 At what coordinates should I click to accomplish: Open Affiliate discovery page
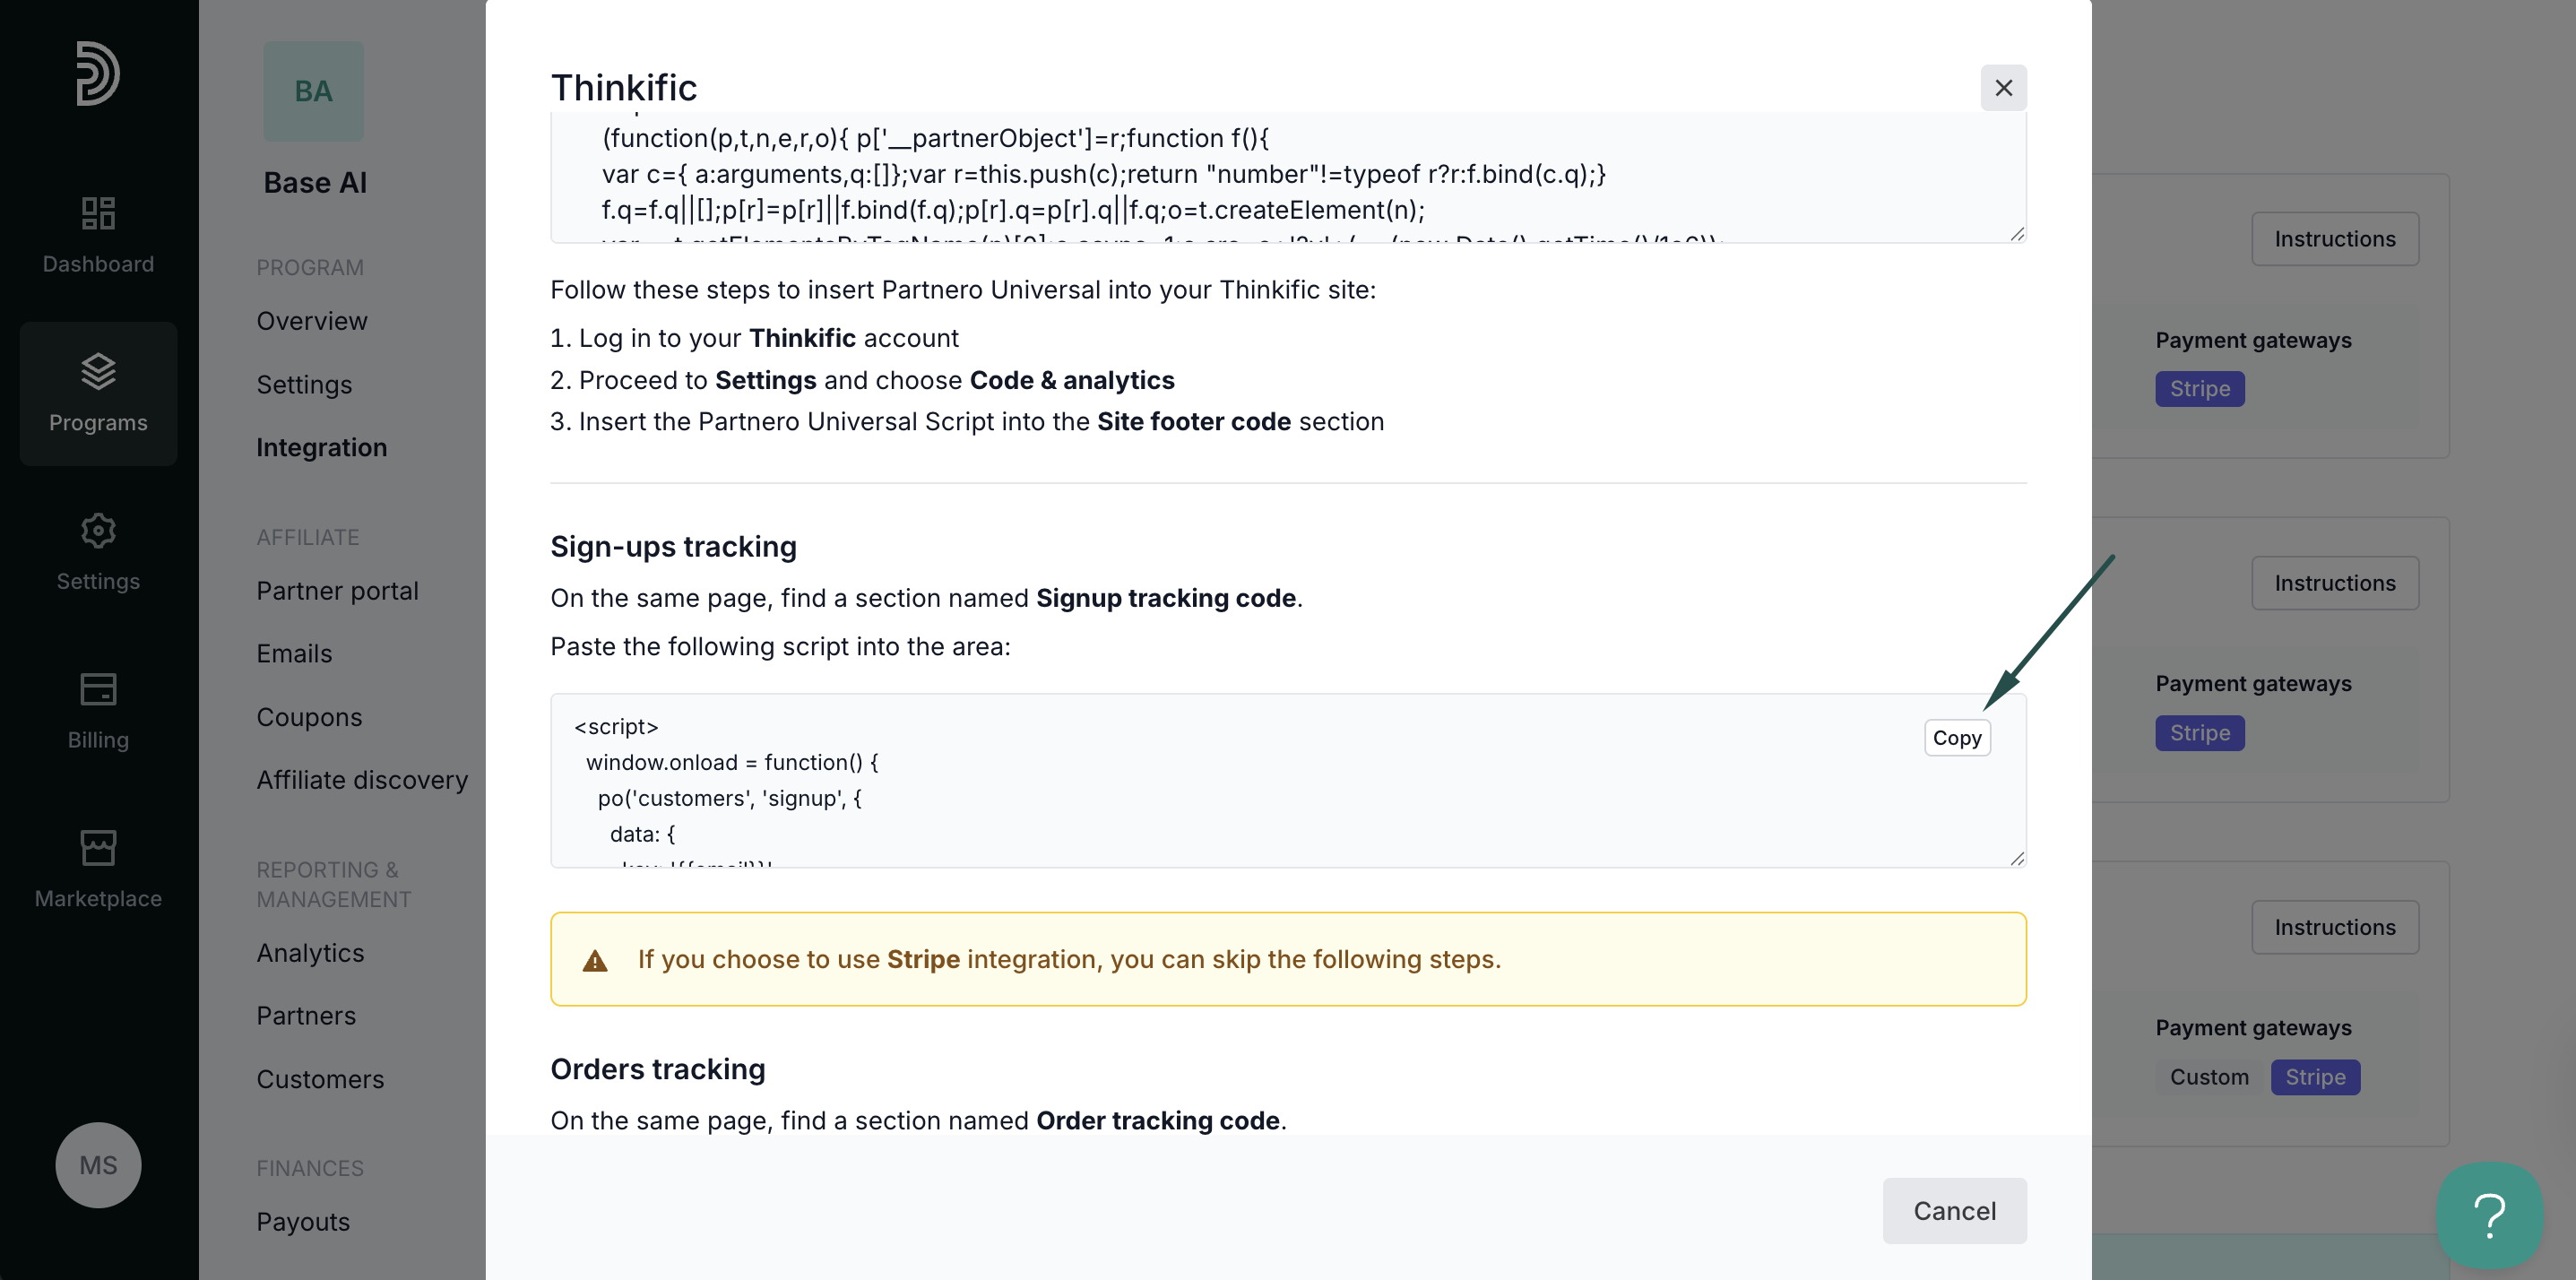click(x=362, y=780)
